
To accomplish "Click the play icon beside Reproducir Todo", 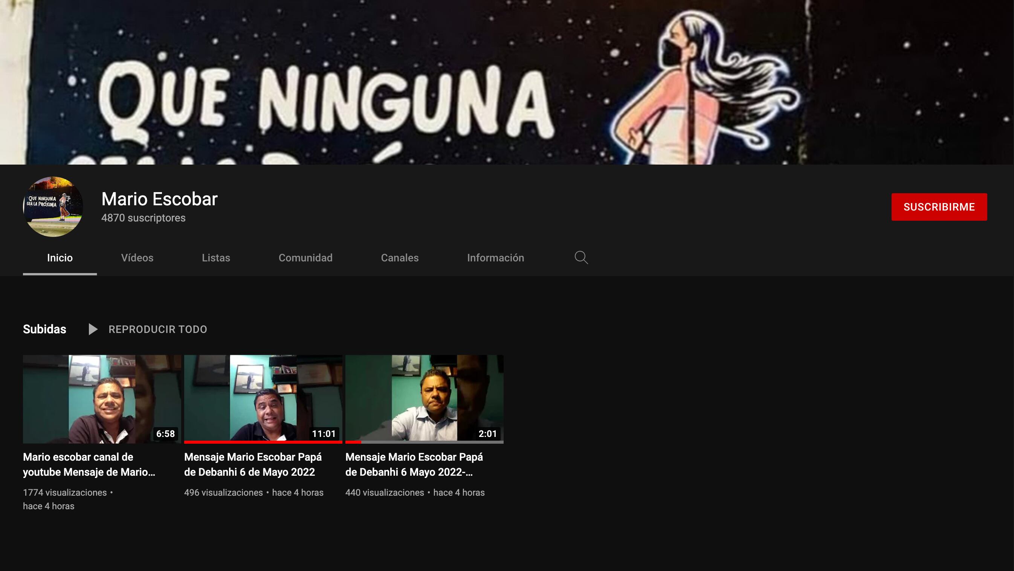I will (x=93, y=329).
